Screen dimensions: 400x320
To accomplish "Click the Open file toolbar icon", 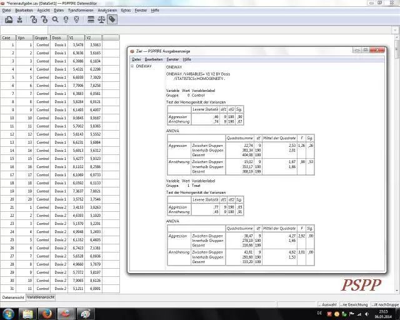I will tap(9, 19).
